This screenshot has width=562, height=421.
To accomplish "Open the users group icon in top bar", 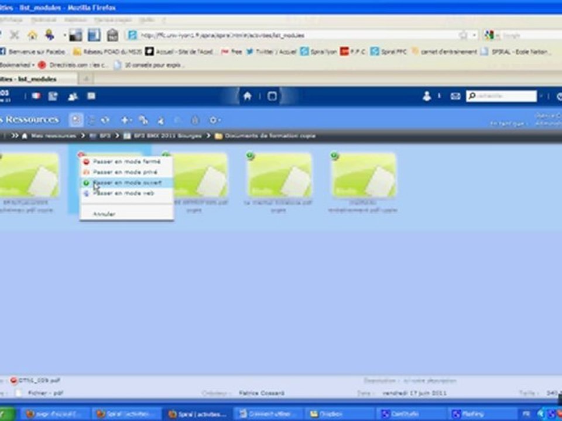I will 73,96.
